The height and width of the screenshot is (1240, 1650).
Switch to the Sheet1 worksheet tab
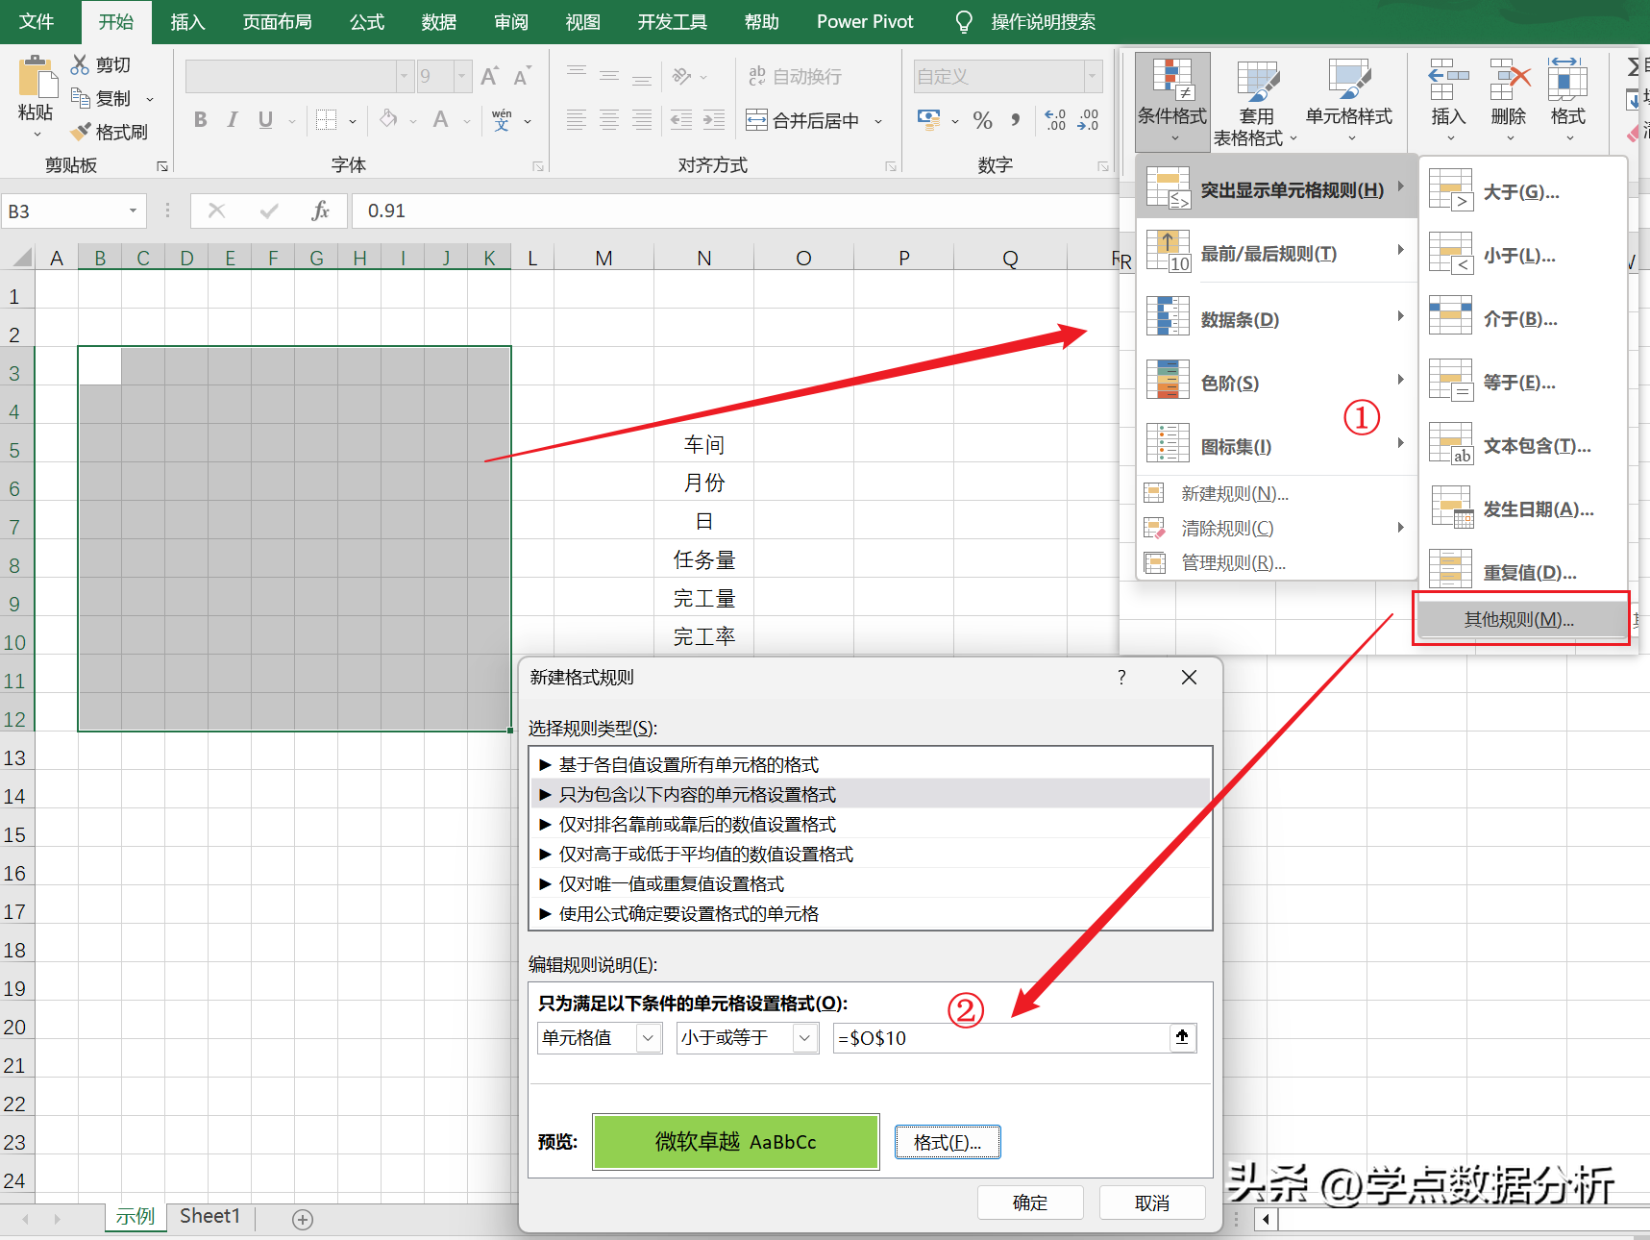[209, 1216]
